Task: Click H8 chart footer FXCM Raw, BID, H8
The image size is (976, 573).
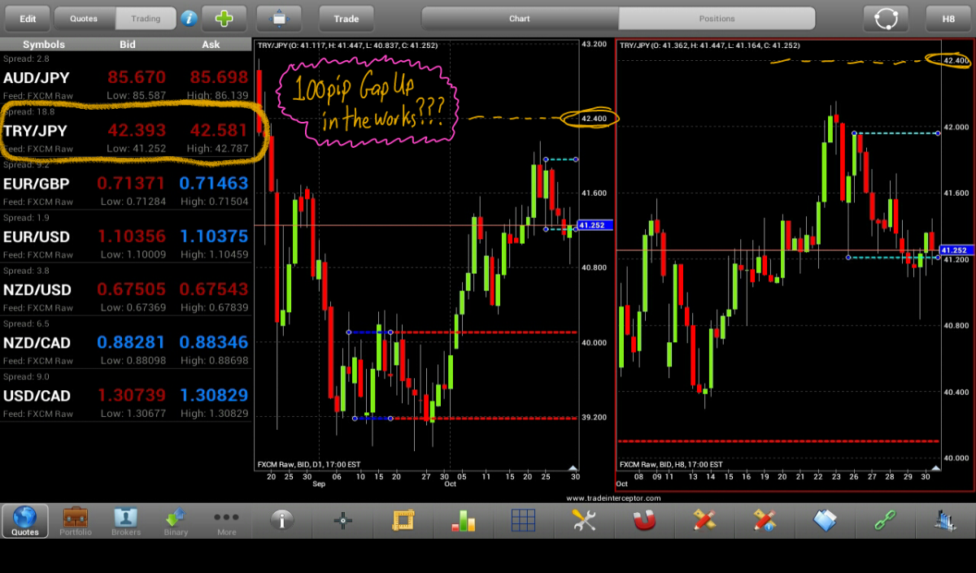Action: click(x=671, y=465)
